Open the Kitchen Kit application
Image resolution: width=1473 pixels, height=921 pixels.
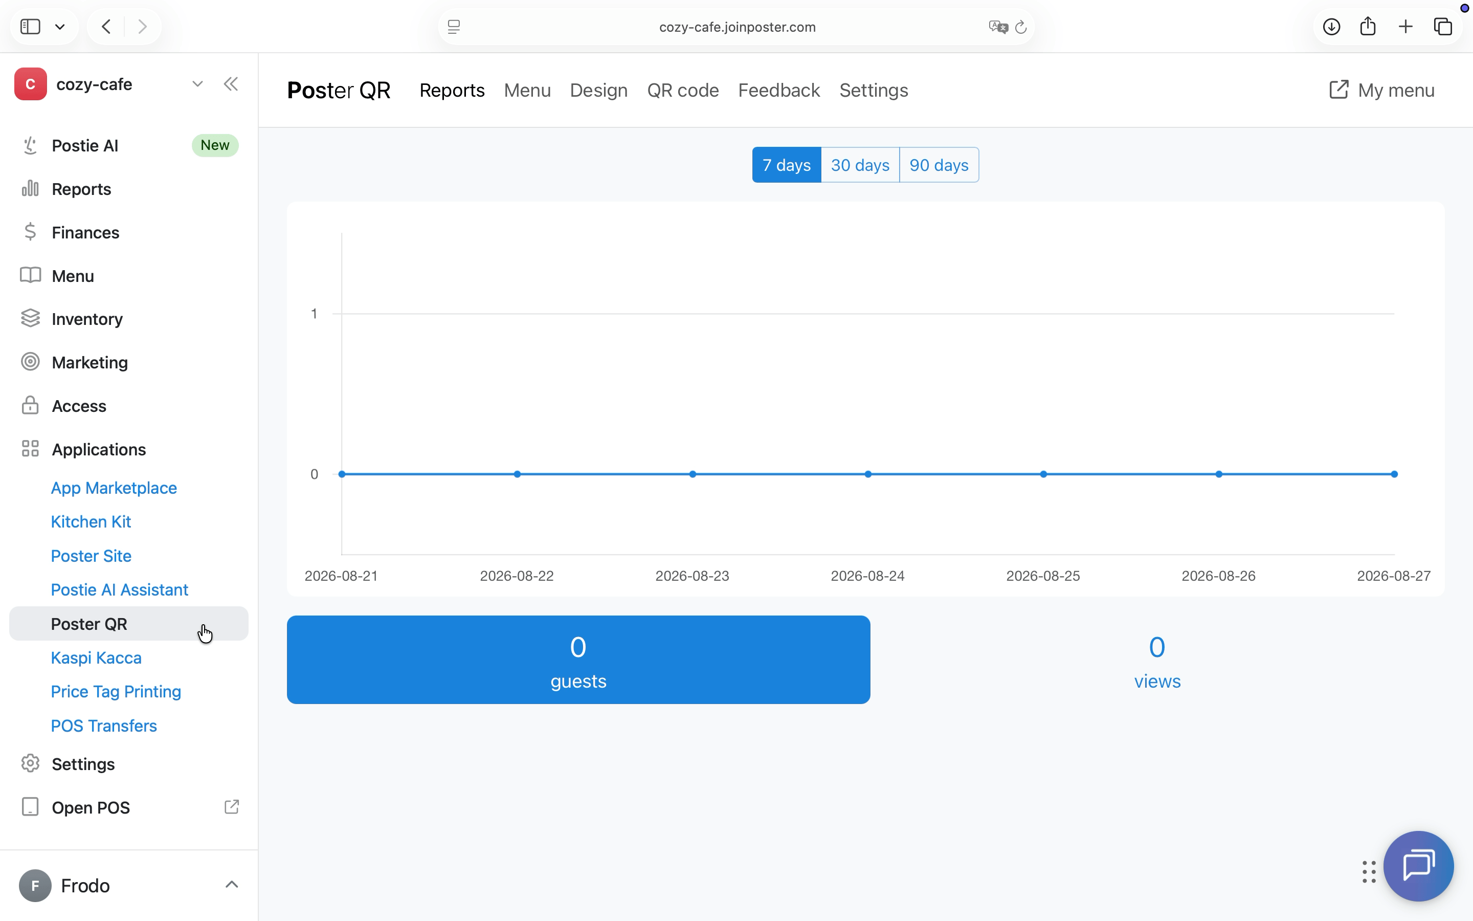(x=91, y=521)
